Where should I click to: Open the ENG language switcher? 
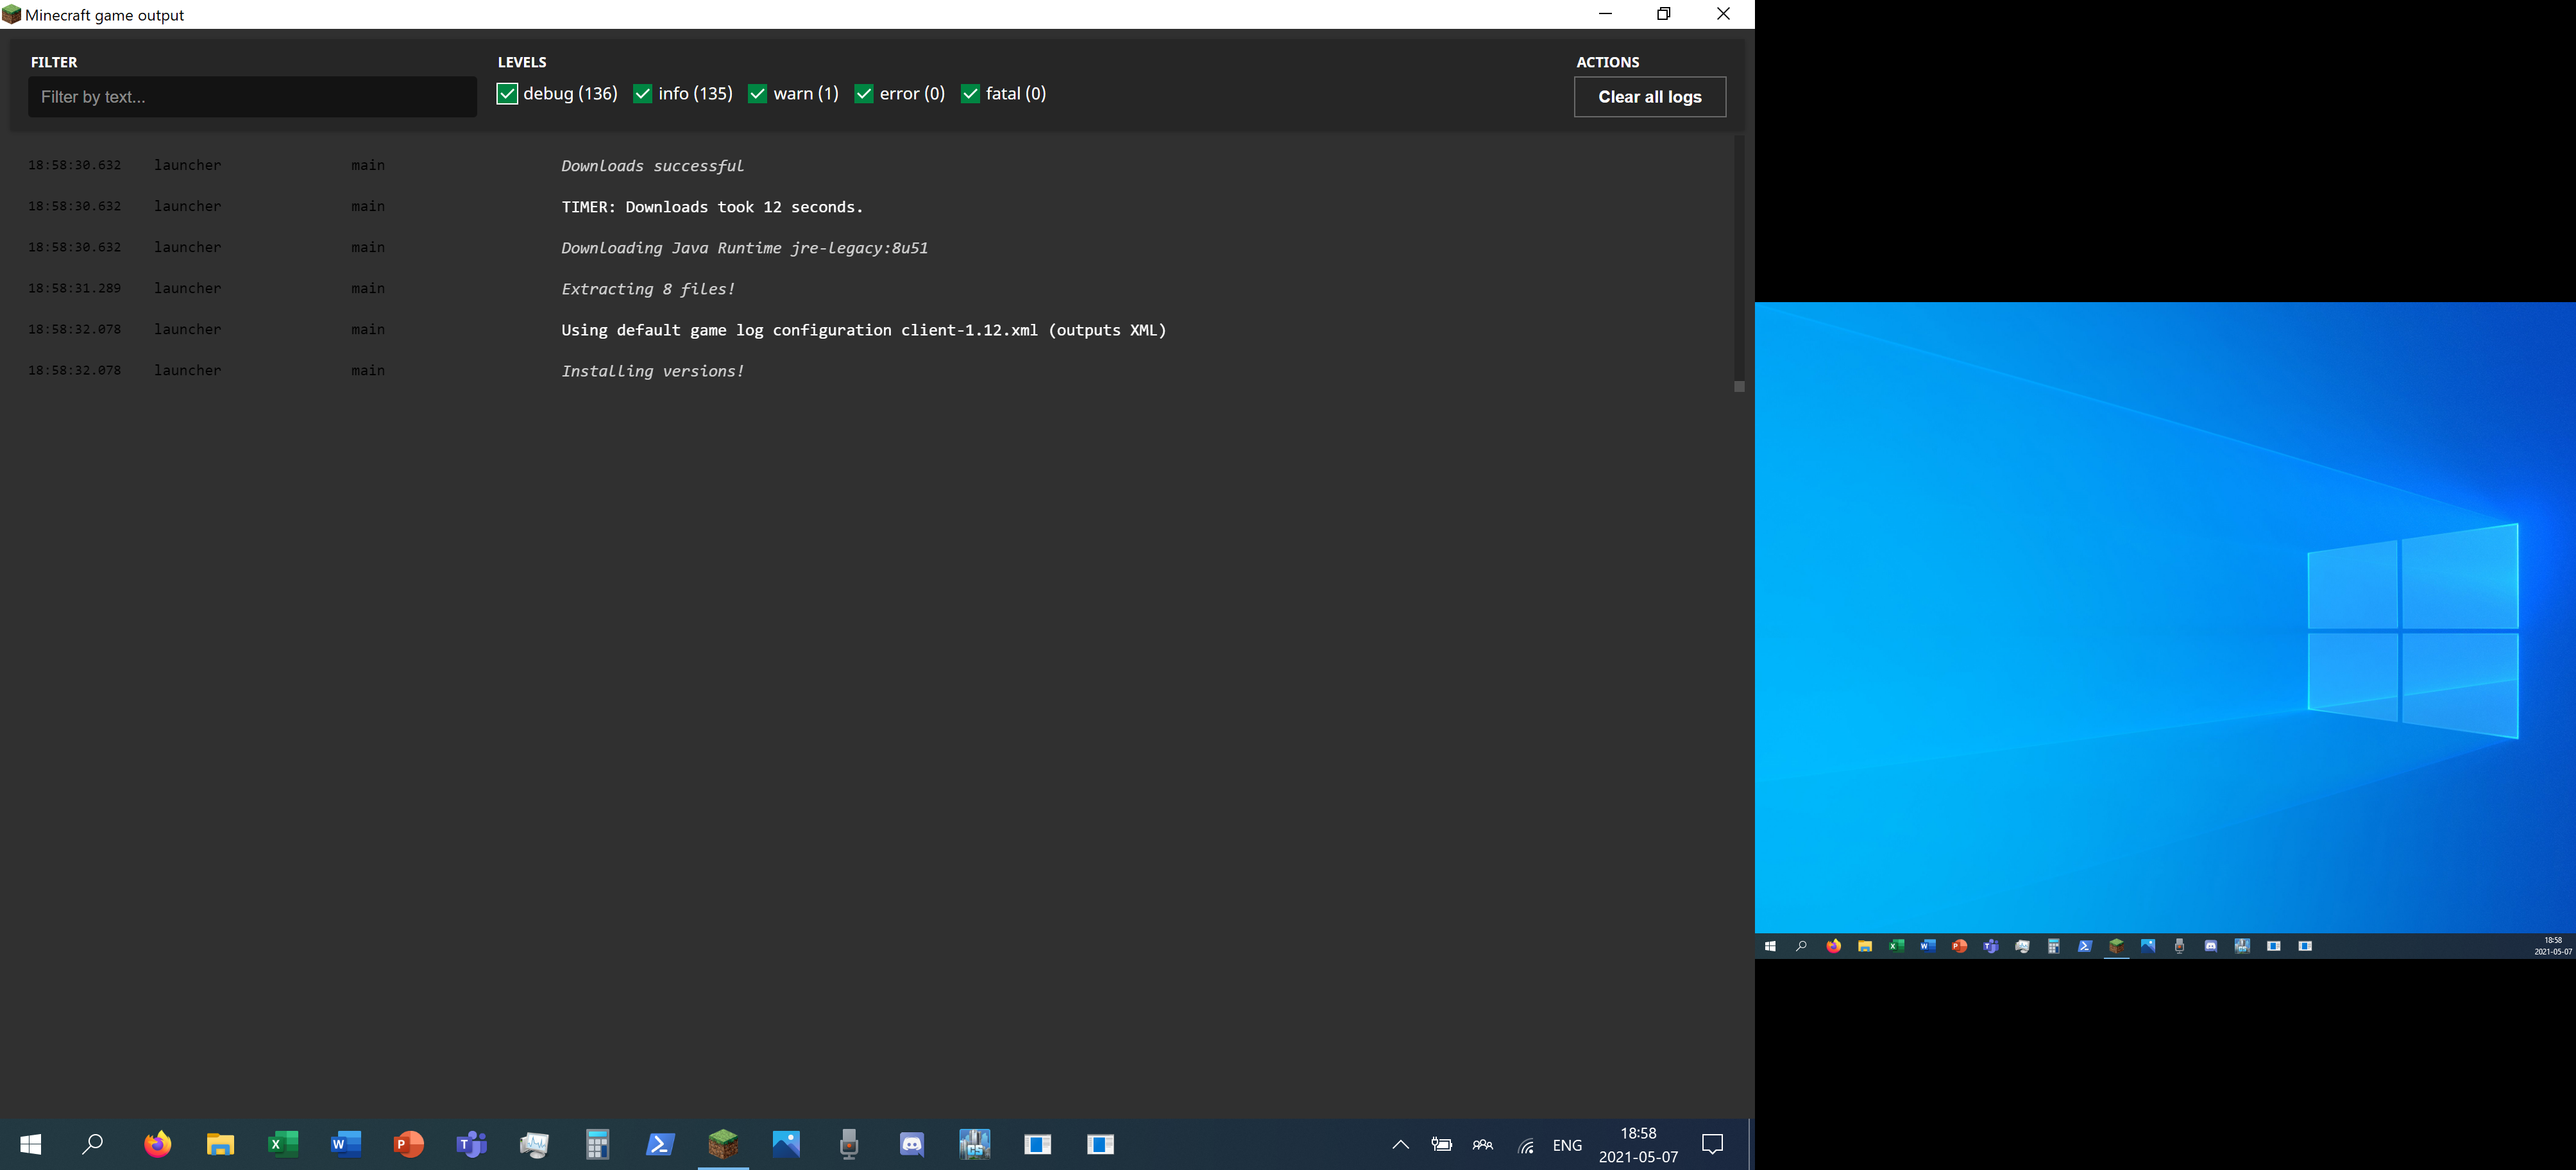point(1567,1145)
